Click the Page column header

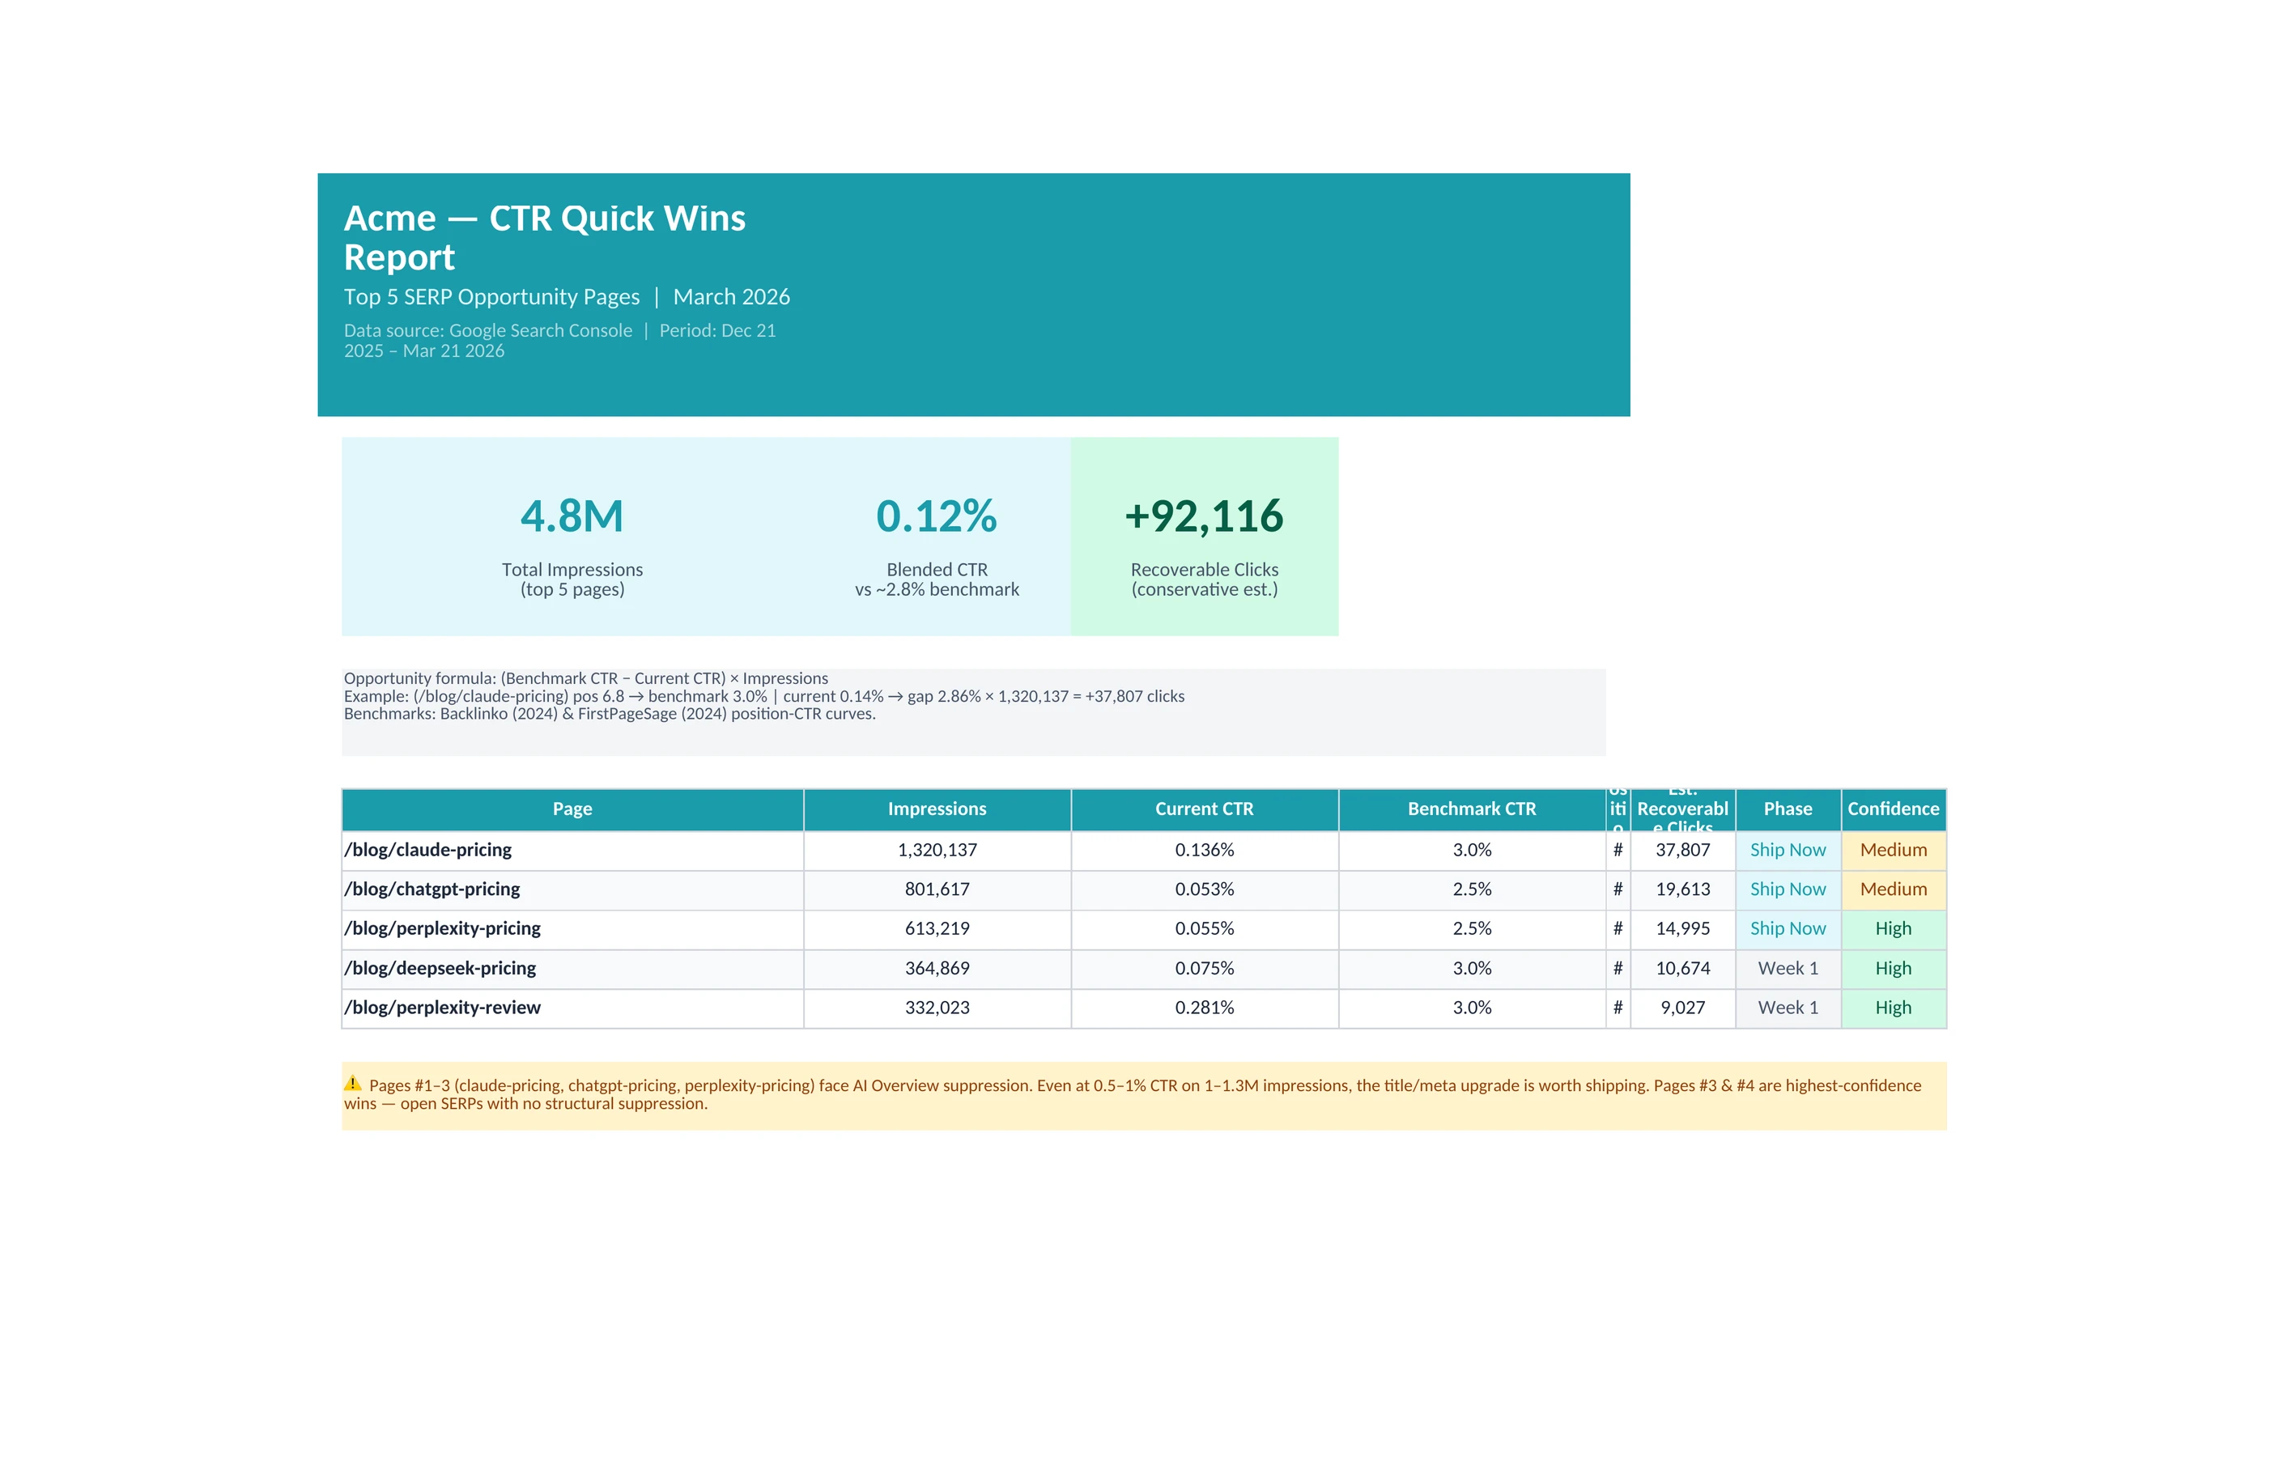[x=572, y=809]
